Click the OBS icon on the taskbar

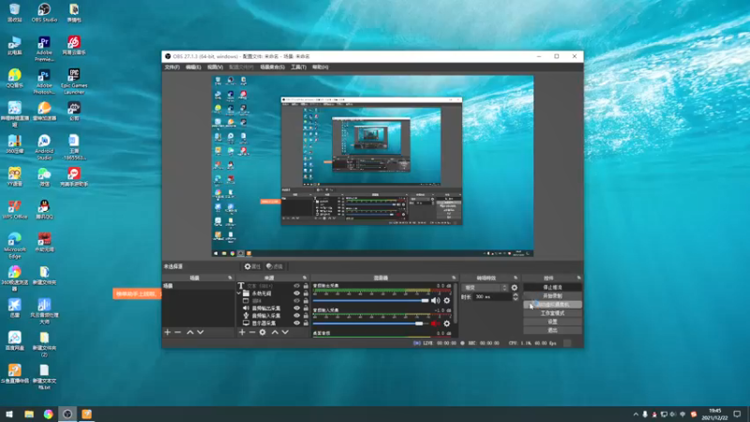click(67, 414)
